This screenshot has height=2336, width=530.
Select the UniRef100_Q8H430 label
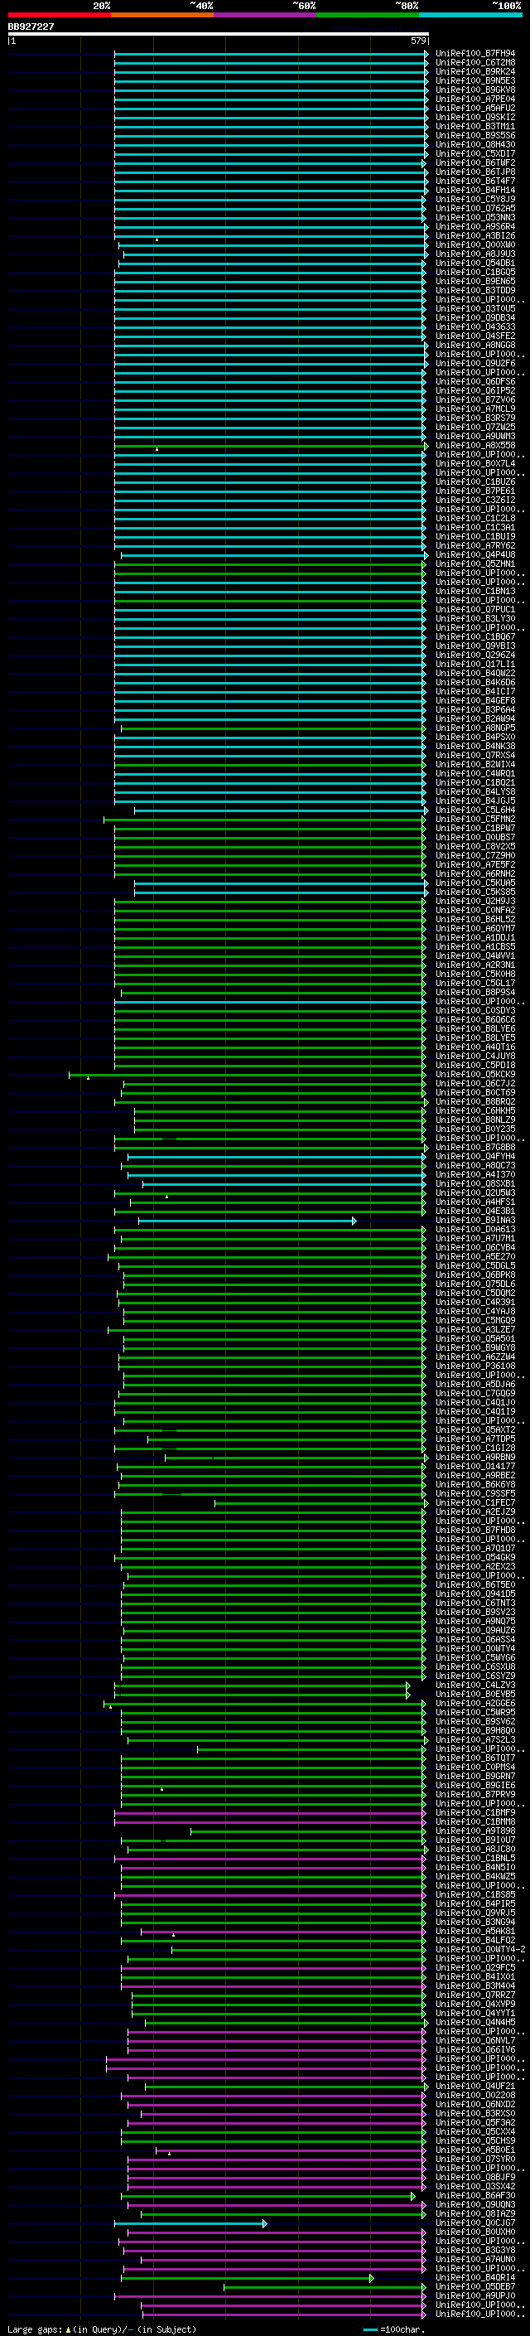[x=475, y=145]
